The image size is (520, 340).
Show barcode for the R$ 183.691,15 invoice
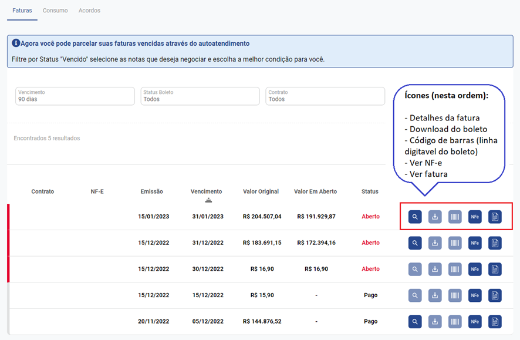pyautogui.click(x=455, y=243)
